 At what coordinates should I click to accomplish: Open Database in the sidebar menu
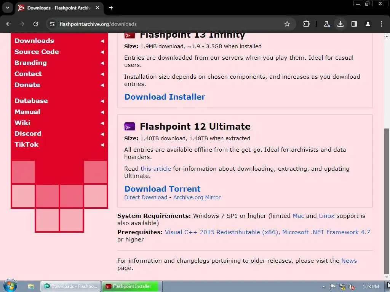pos(31,101)
